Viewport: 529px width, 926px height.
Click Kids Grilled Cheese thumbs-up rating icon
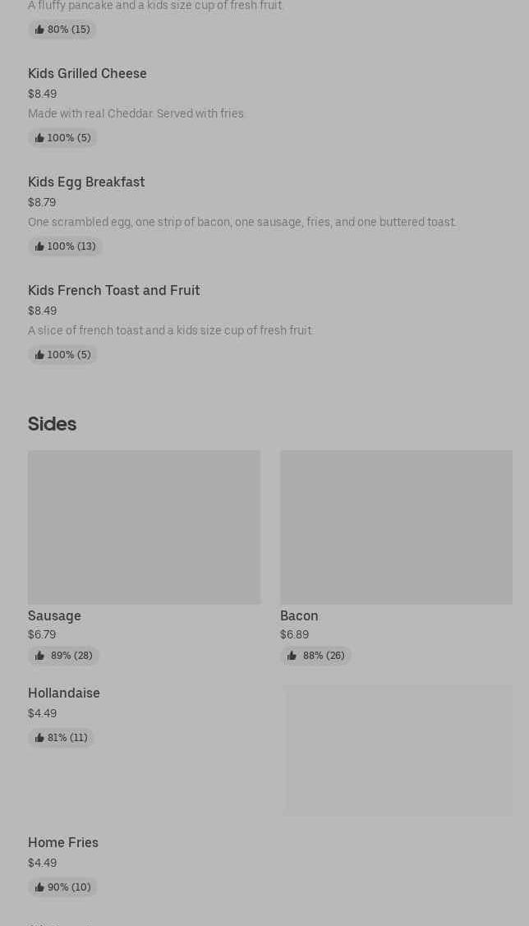click(x=39, y=138)
